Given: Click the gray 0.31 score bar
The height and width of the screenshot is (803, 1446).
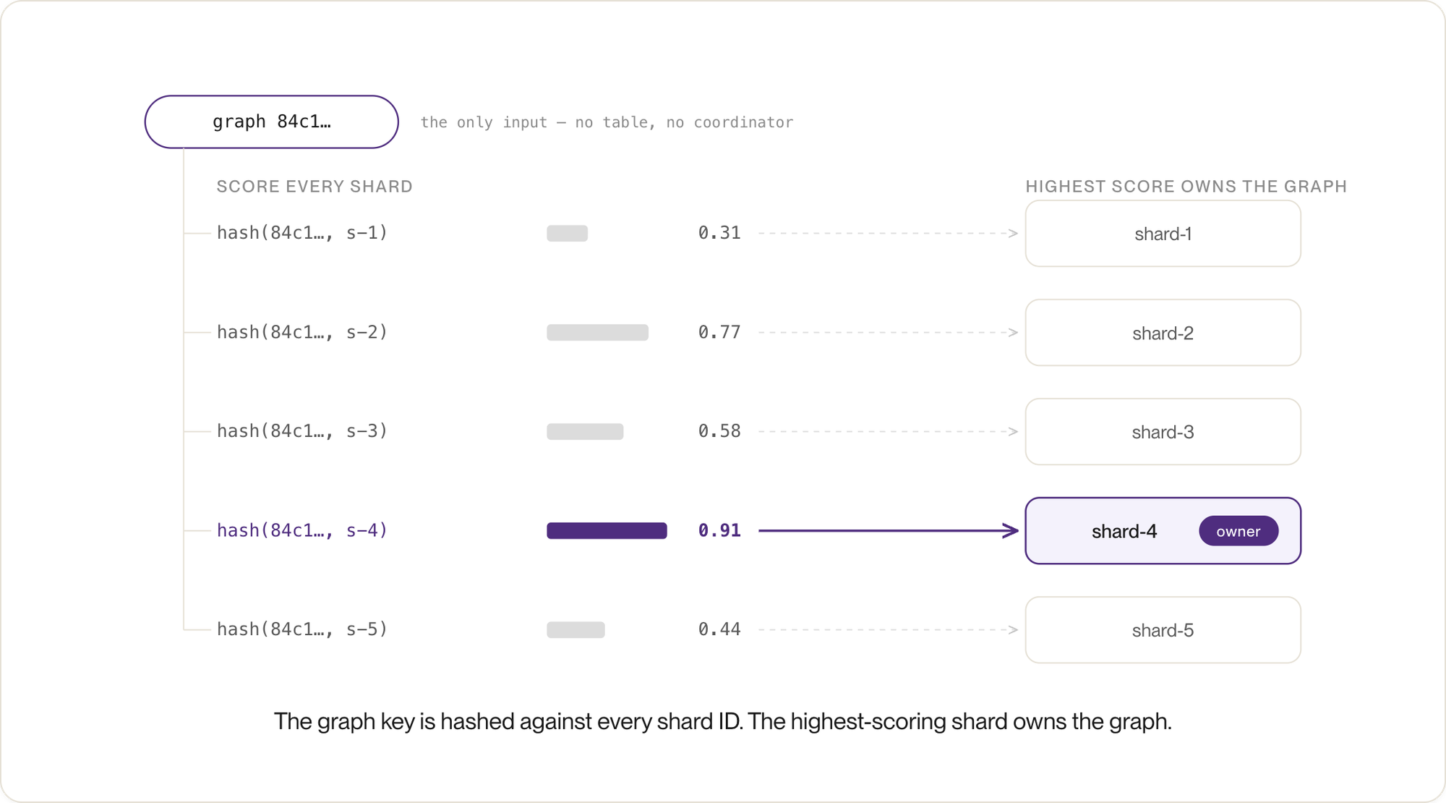Looking at the screenshot, I should tap(567, 234).
